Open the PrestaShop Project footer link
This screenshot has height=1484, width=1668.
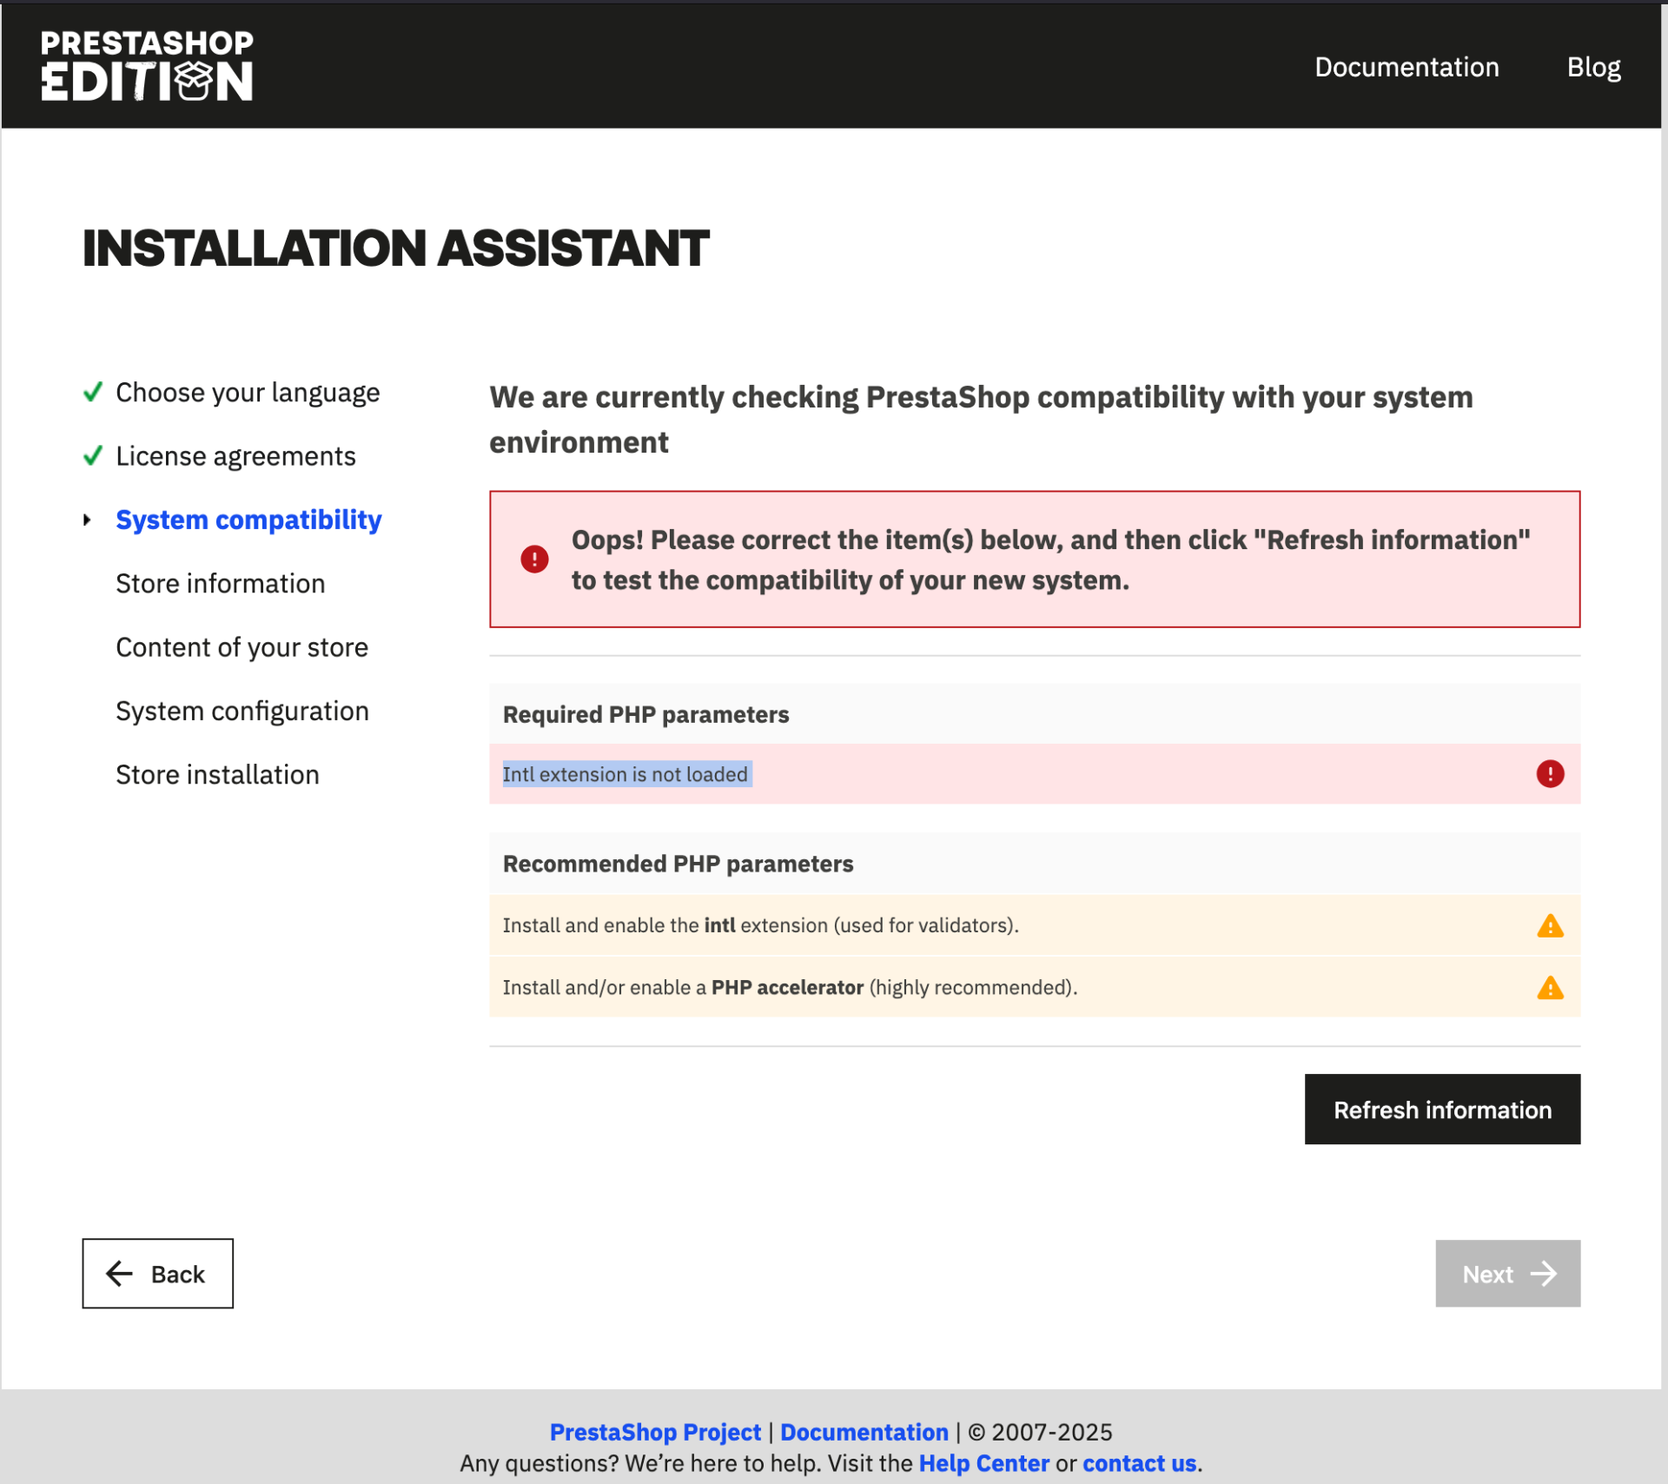point(655,1432)
